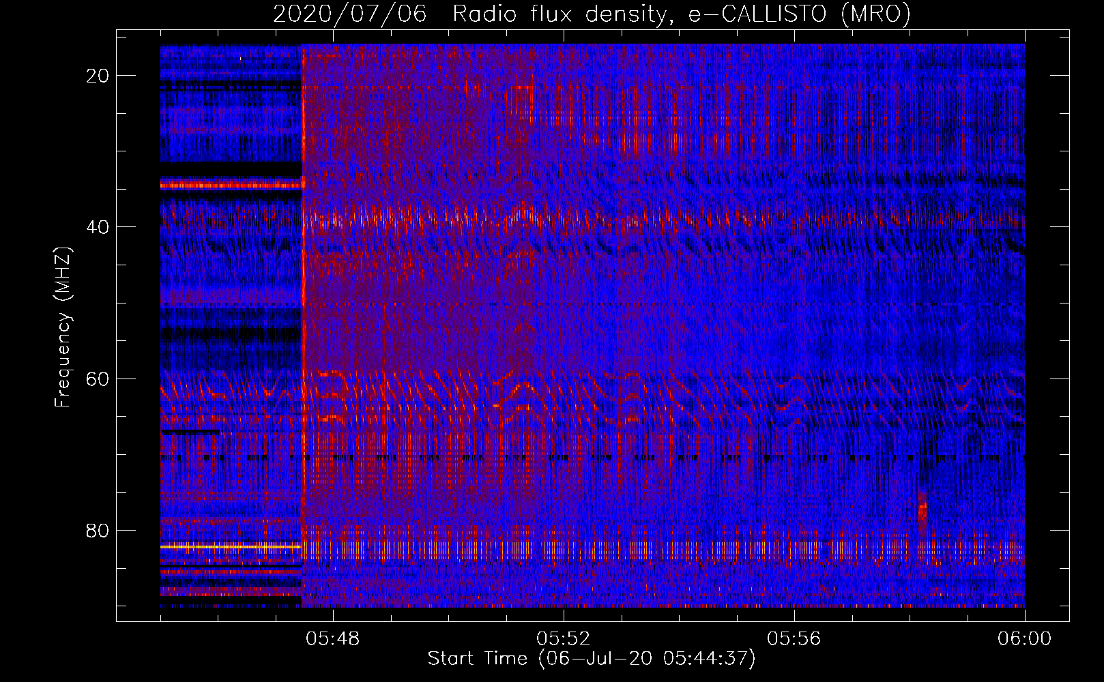Click the 20 frequency tick label
This screenshot has width=1104, height=682.
pos(98,76)
